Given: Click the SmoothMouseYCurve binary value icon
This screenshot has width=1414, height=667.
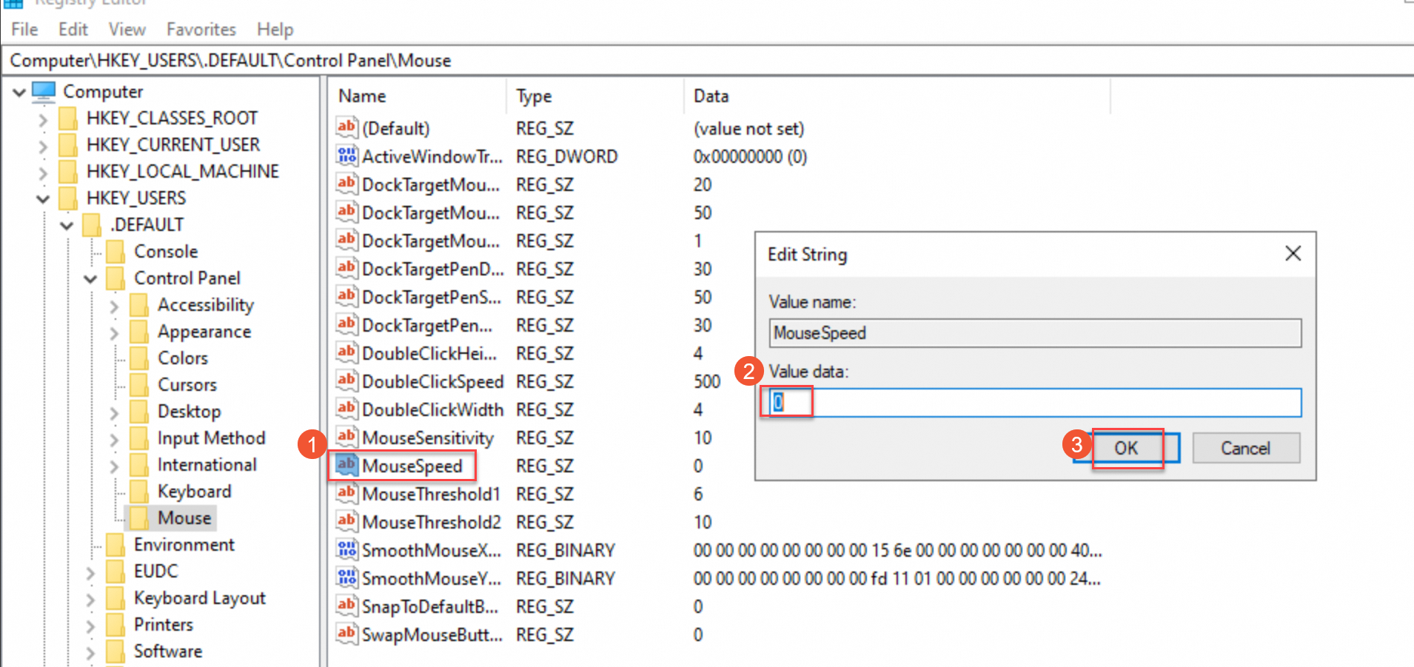Looking at the screenshot, I should [346, 578].
